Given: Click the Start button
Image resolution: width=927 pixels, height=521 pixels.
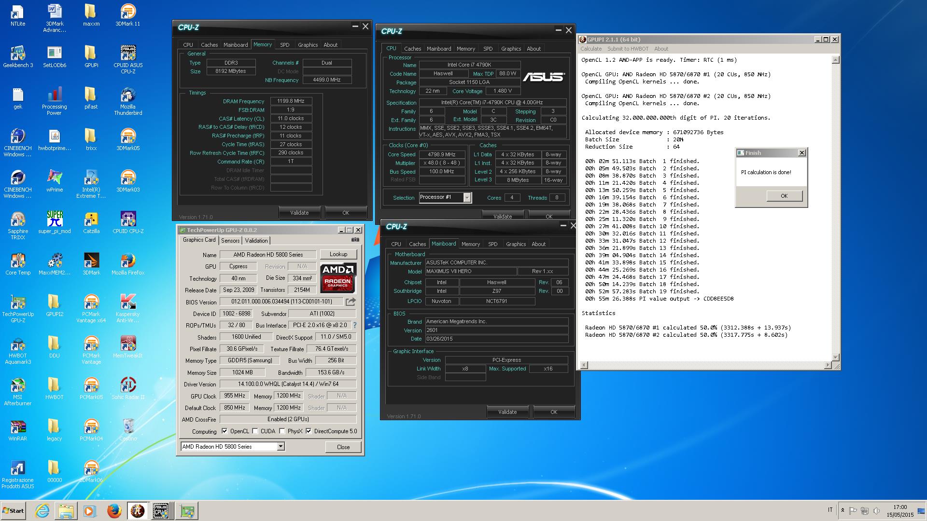Looking at the screenshot, I should [13, 511].
